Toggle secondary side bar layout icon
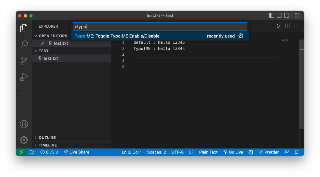Screen dimensions: 320x177 (x=286, y=15)
